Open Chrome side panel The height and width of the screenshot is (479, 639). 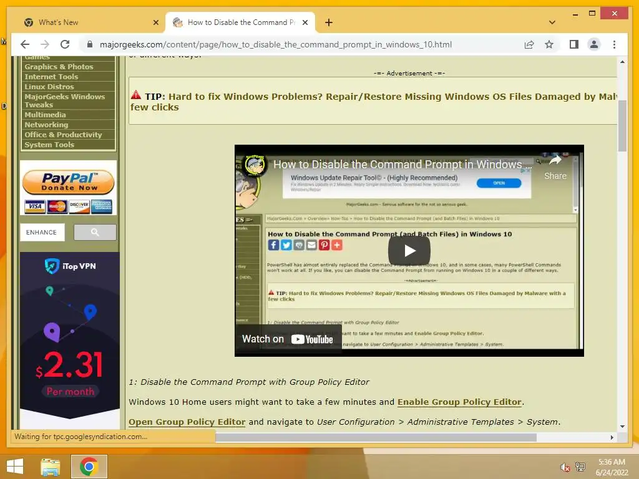(x=574, y=44)
